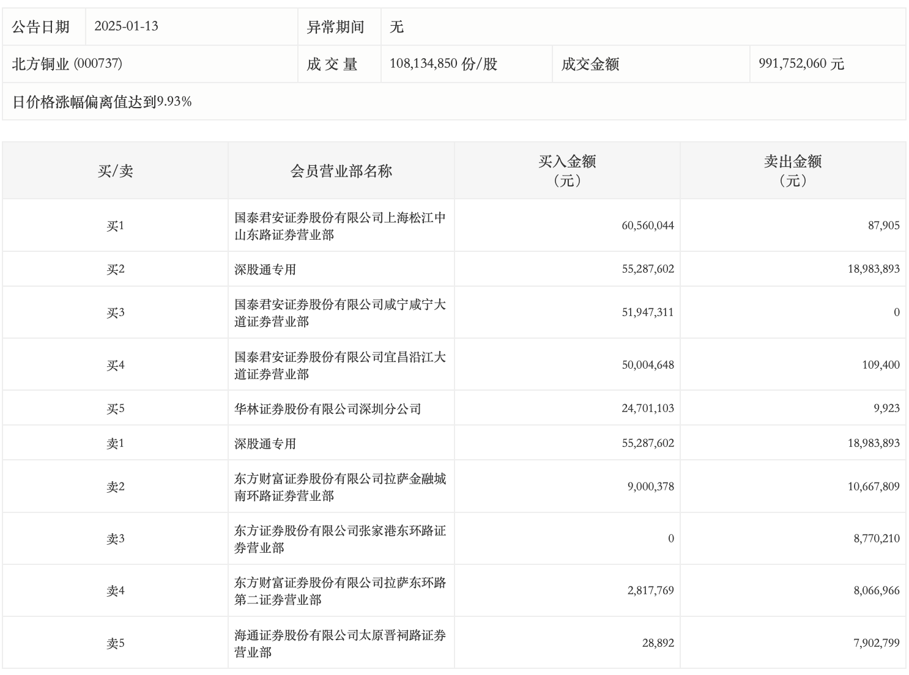Click the trading volume value 108,134,850 份/股

443,64
